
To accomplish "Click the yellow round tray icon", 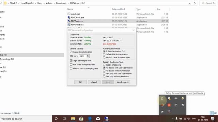I will 183,98.
